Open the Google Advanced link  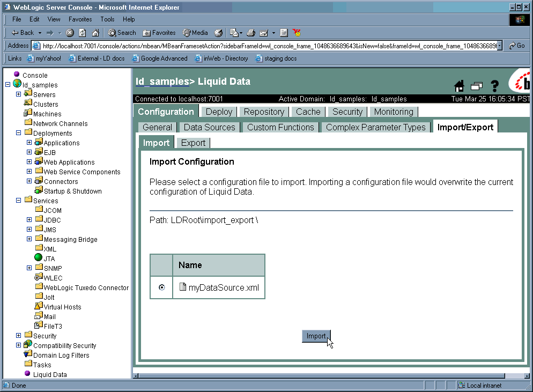(160, 58)
